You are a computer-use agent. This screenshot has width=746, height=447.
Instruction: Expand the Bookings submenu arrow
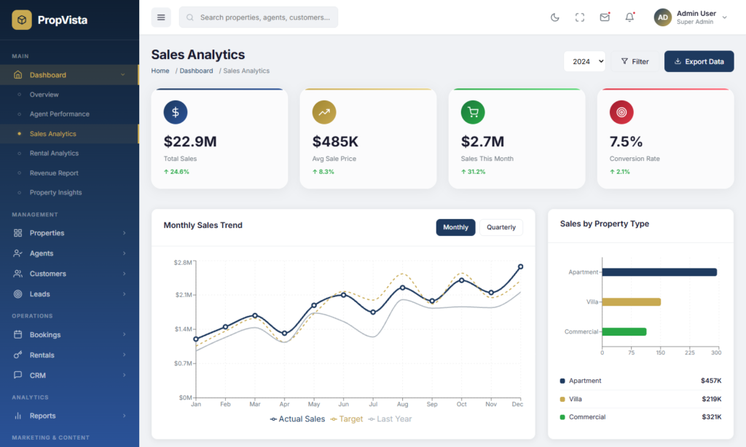(x=124, y=335)
